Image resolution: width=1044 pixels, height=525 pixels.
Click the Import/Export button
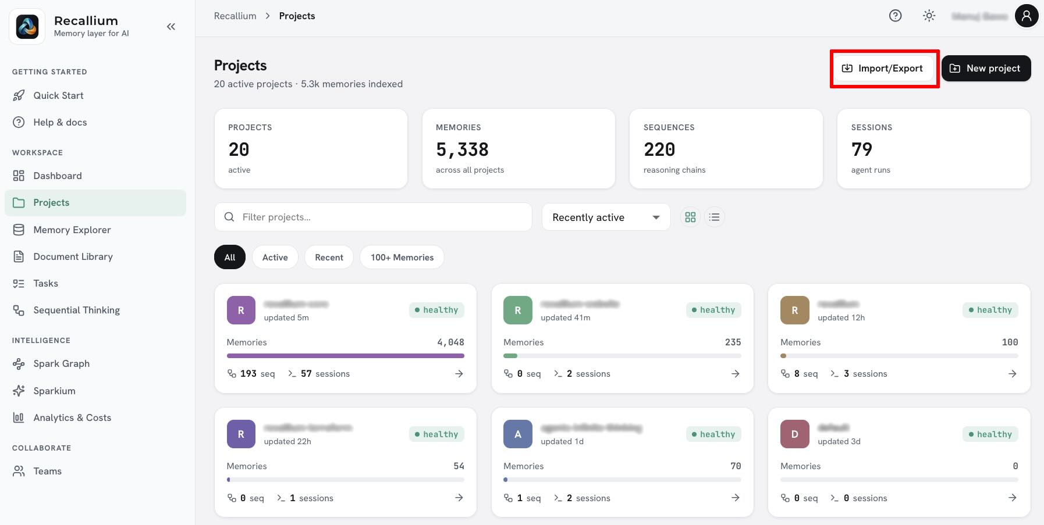884,69
